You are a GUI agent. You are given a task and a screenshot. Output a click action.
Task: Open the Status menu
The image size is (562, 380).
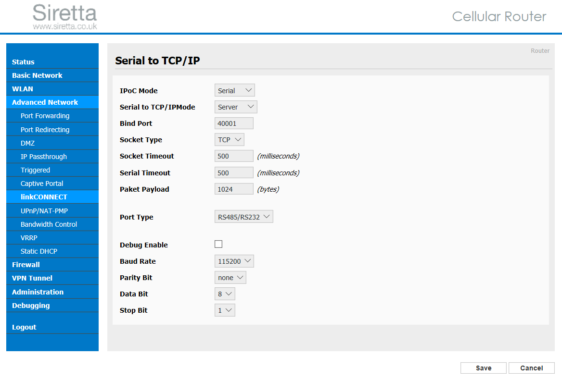52,62
